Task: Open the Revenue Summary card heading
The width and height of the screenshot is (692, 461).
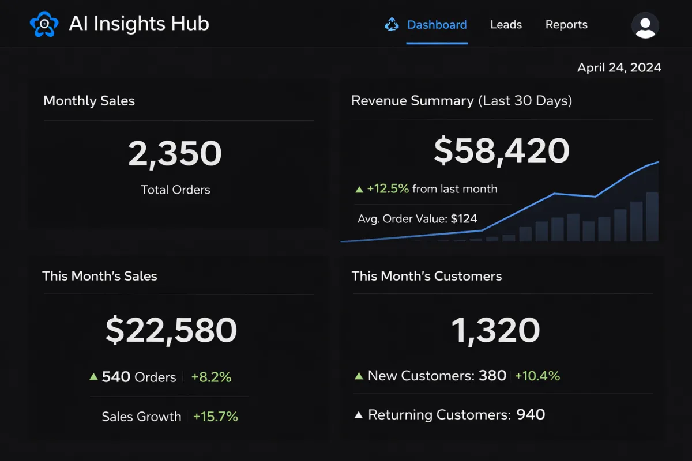Action: pos(461,100)
